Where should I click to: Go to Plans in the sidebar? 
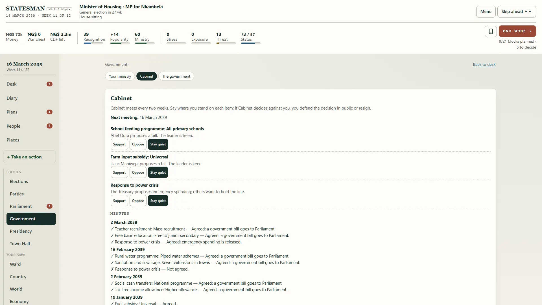[x=29, y=112]
